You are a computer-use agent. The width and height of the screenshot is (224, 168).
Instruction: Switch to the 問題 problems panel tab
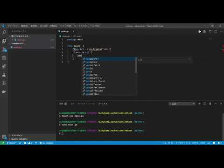(63, 104)
